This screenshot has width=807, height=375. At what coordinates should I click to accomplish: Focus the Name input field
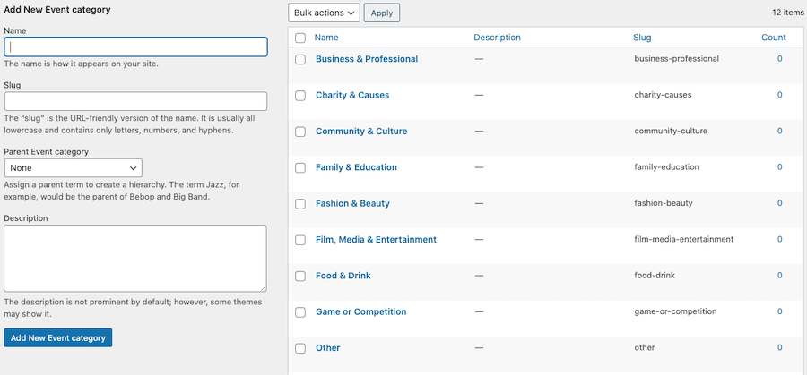135,47
